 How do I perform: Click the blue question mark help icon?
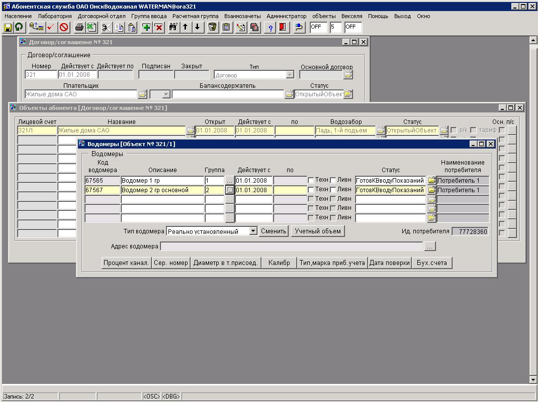click(271, 27)
